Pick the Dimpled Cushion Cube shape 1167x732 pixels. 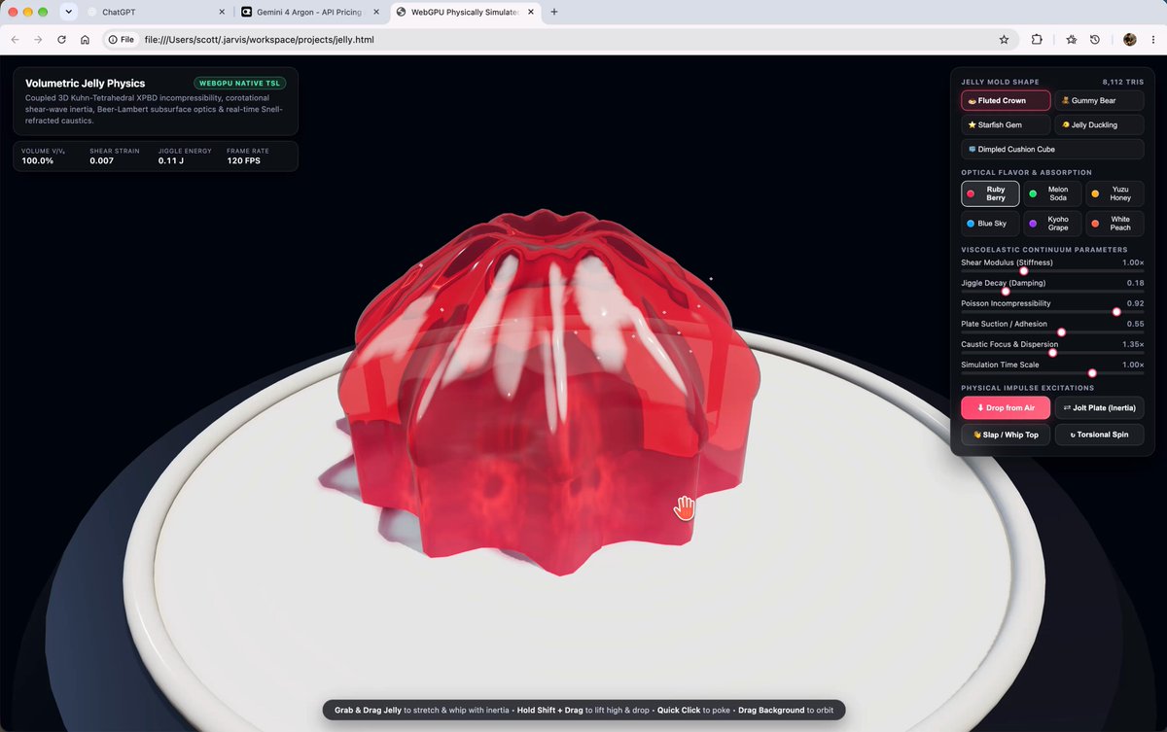[1052, 149]
